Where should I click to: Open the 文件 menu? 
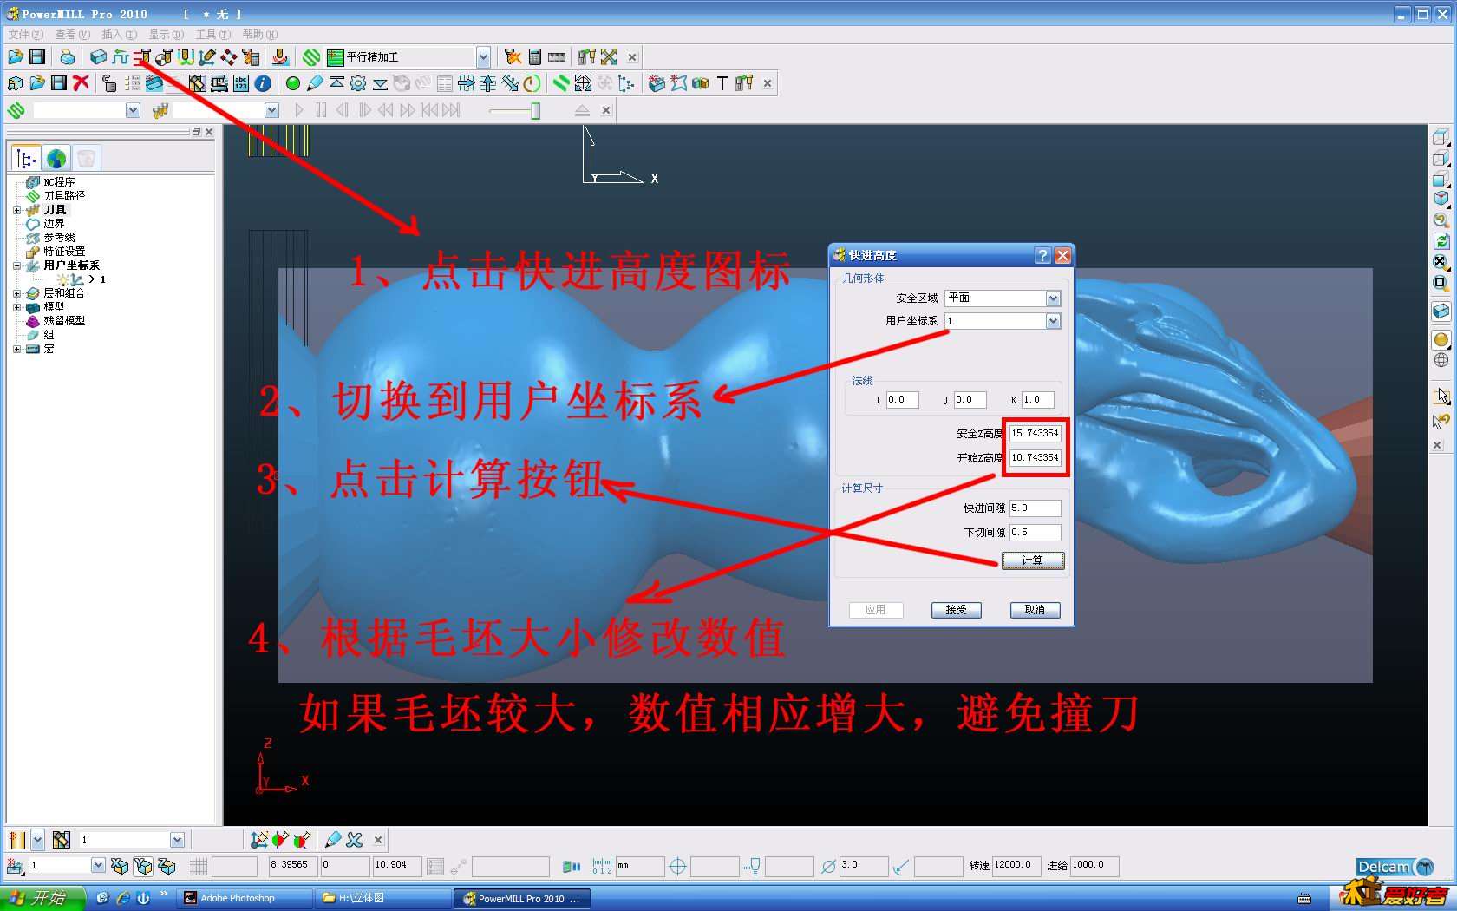pos(25,35)
